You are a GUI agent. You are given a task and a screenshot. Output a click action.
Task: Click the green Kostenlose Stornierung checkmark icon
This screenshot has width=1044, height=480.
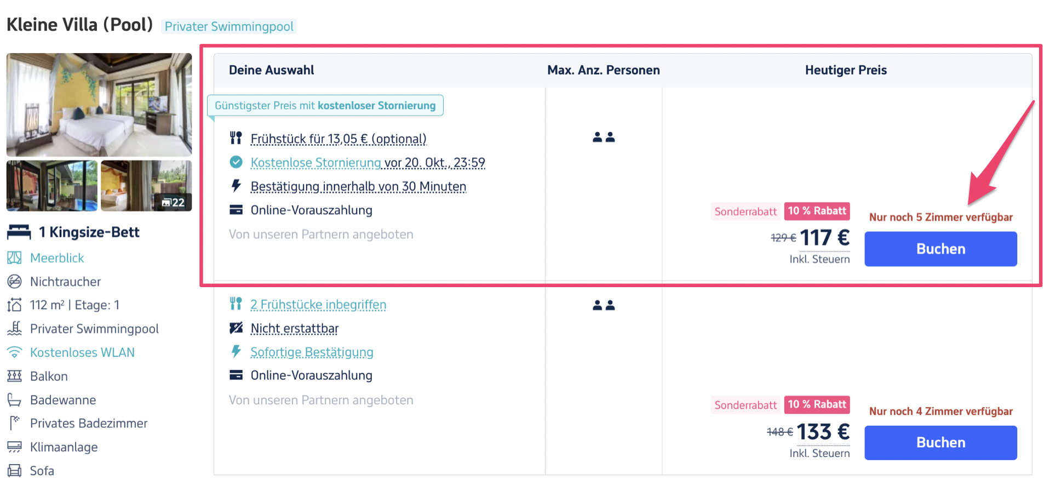[x=236, y=162]
